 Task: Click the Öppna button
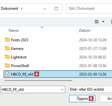tap(82, 99)
